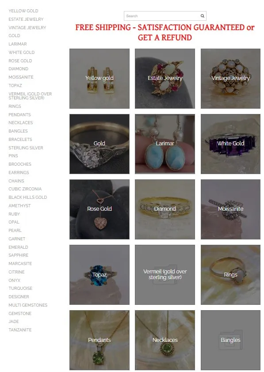Open the Bangles folder placeholder tile
264x372 pixels.
[x=230, y=340]
